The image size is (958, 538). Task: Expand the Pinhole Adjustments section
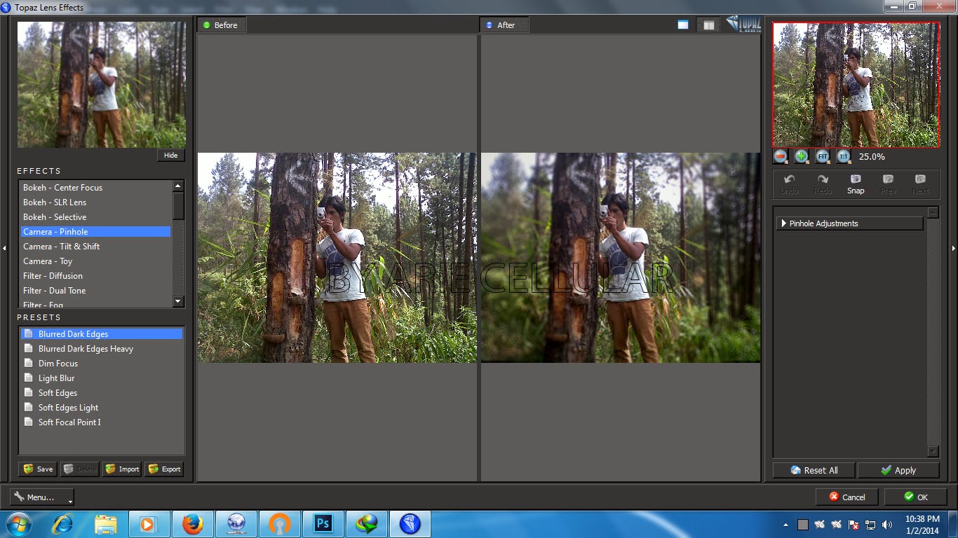850,223
